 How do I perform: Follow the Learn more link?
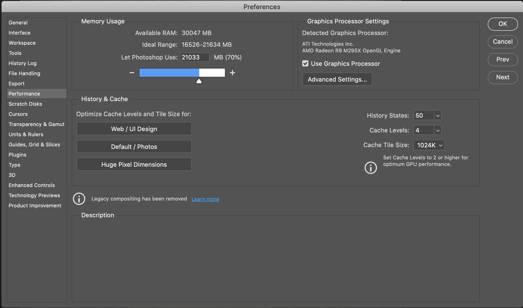[x=205, y=199]
